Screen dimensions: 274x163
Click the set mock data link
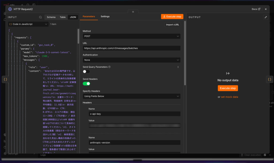229,97
